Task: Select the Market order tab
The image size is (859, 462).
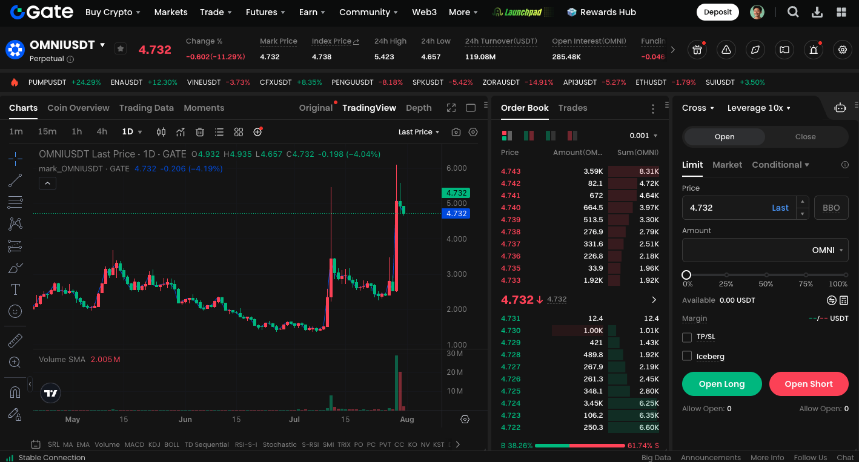Action: 727,165
